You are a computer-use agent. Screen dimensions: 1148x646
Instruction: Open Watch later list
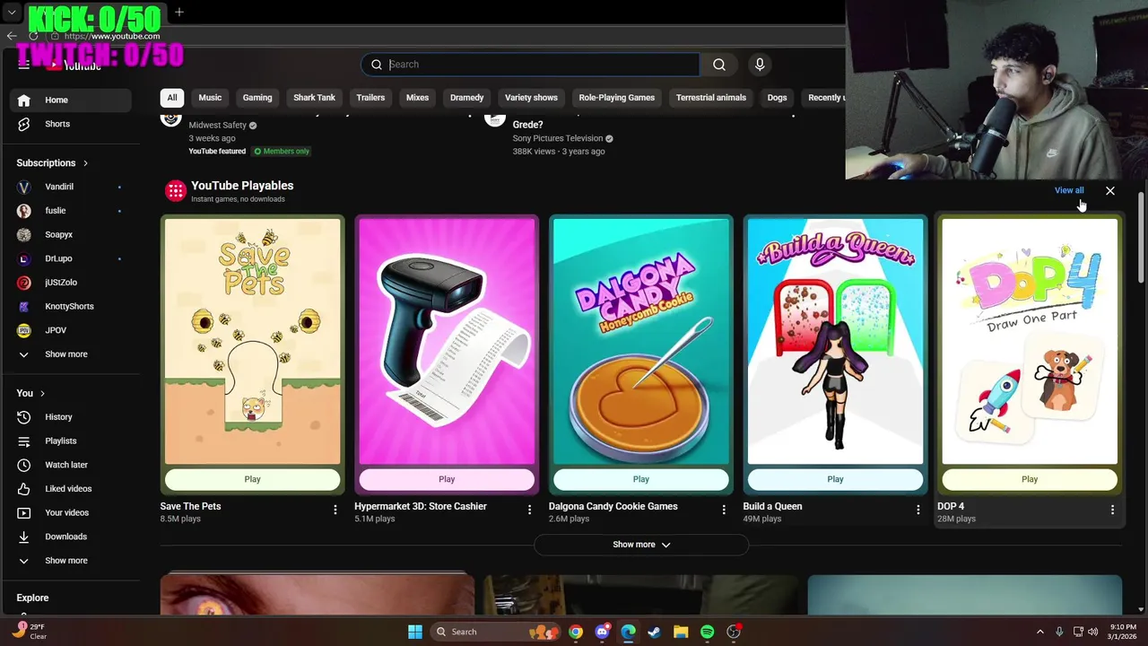pos(71,465)
